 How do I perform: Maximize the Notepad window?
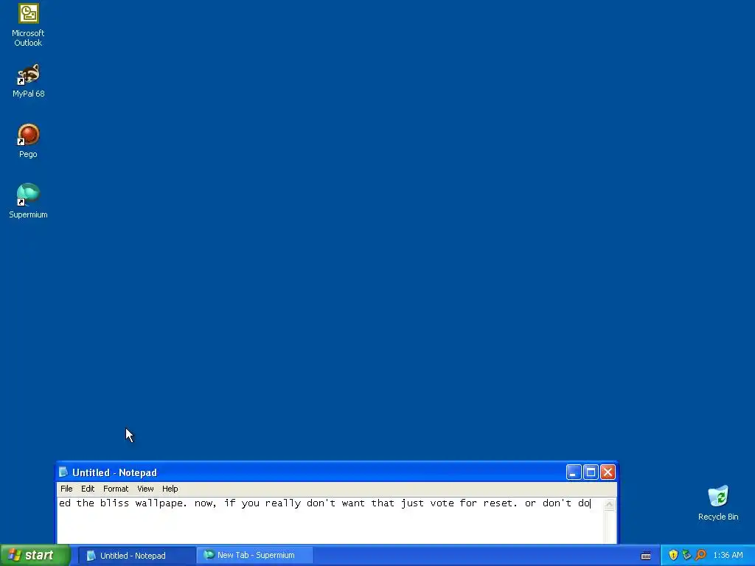click(591, 472)
